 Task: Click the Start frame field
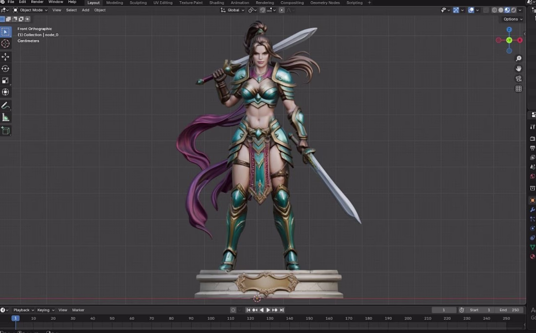point(480,310)
